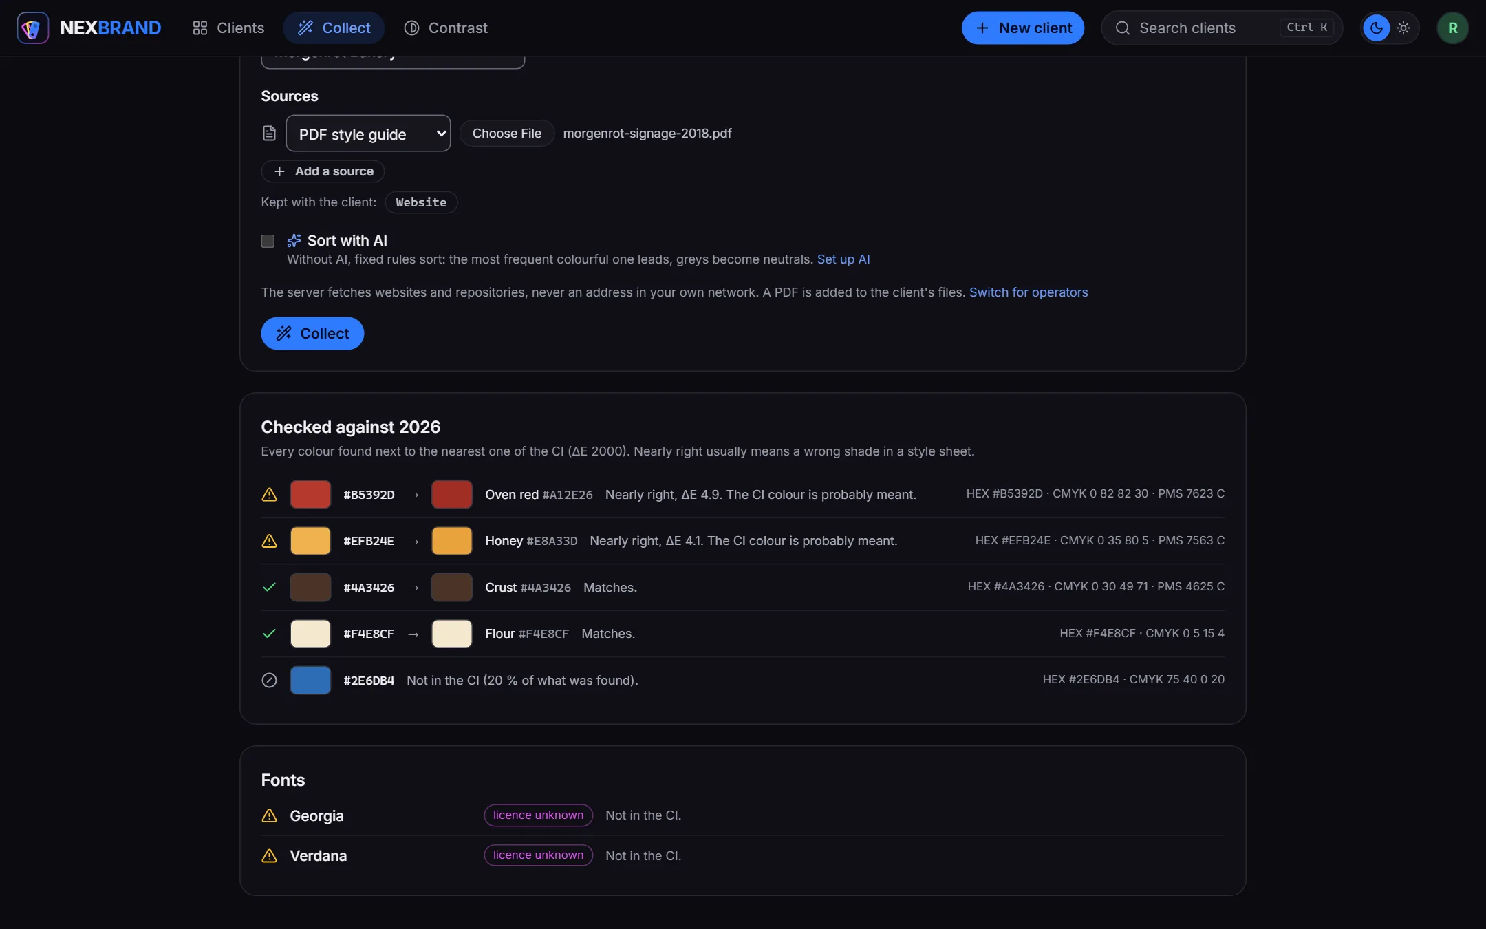Click the Checked against 2026 heading
The width and height of the screenshot is (1486, 929).
pos(351,427)
